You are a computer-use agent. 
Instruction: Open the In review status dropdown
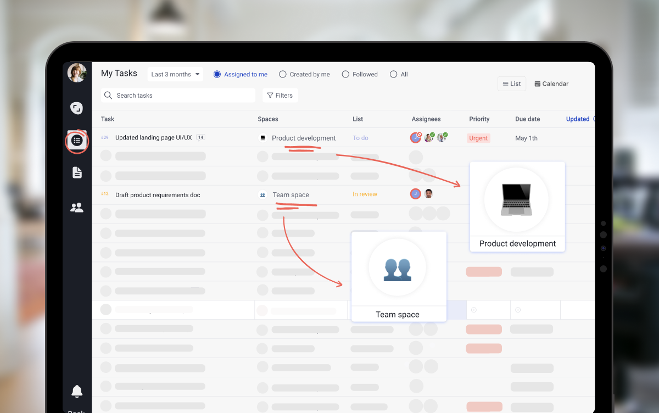tap(365, 194)
